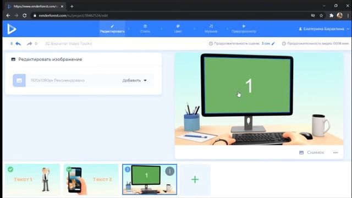This screenshot has width=352, height=198.
Task: Click the scene duration clock icon
Action: tap(211, 43)
